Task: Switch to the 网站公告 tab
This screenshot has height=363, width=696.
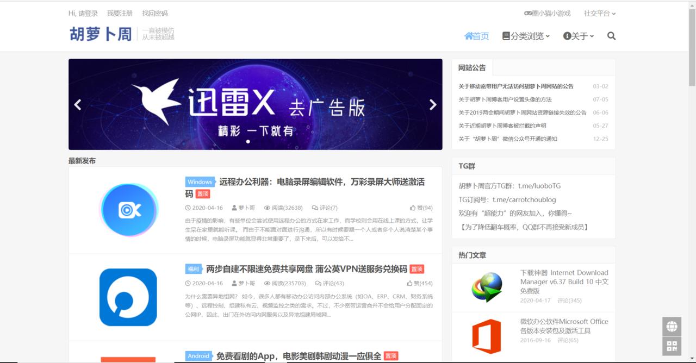Action: point(470,67)
